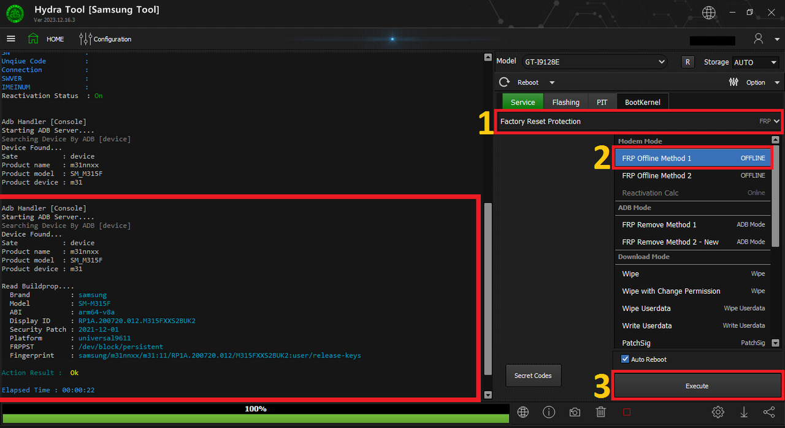This screenshot has height=428, width=785.
Task: Click the R button next to Model
Action: 688,62
